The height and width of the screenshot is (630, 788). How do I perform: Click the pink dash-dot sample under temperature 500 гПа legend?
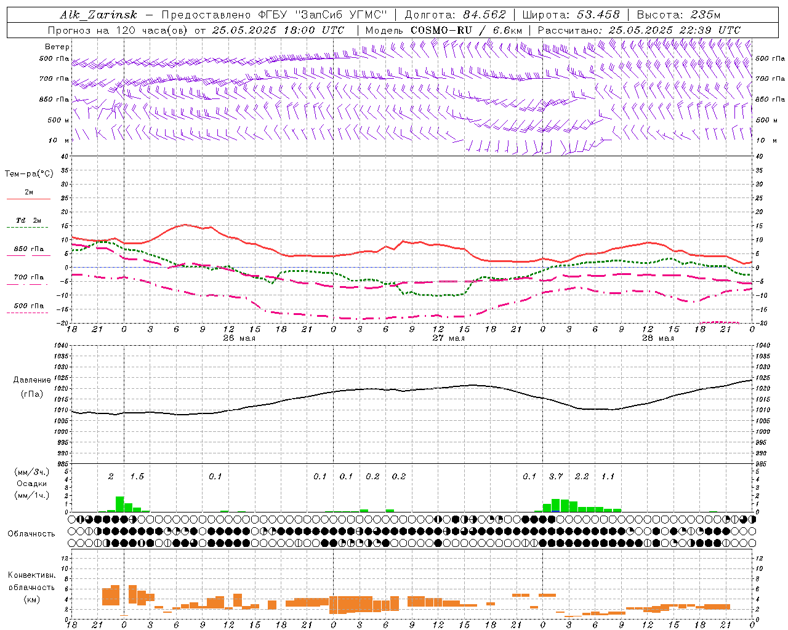(x=28, y=313)
